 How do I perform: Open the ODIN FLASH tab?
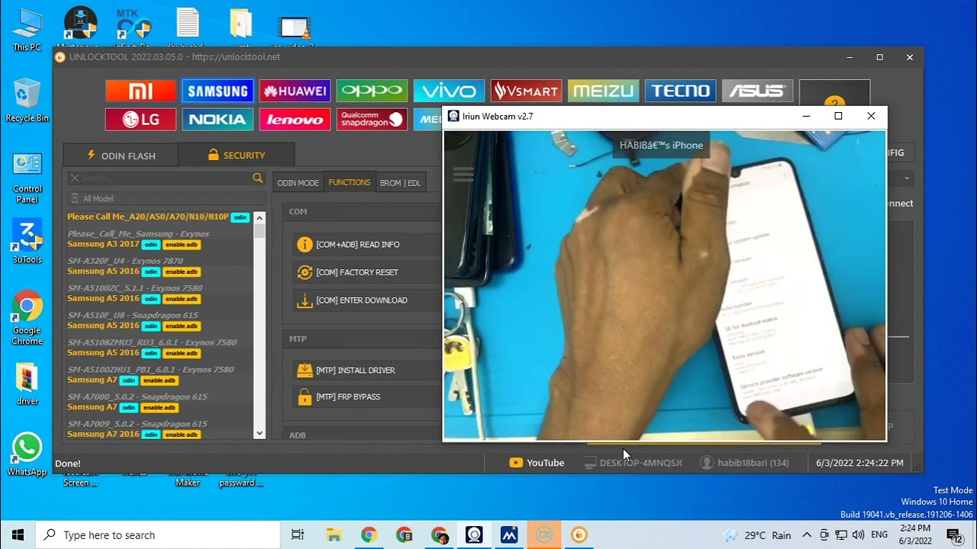[121, 156]
